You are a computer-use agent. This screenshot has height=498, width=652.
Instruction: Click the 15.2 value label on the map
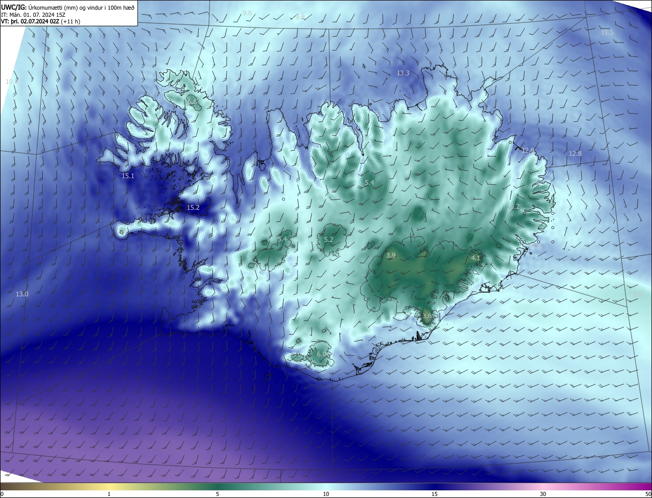(193, 208)
